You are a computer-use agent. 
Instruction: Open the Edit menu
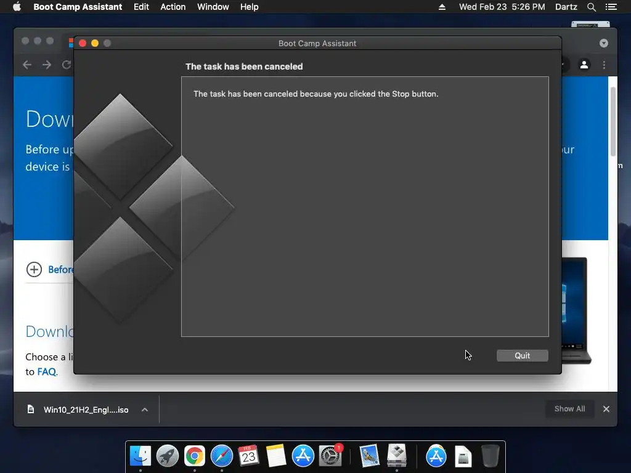[x=141, y=7]
